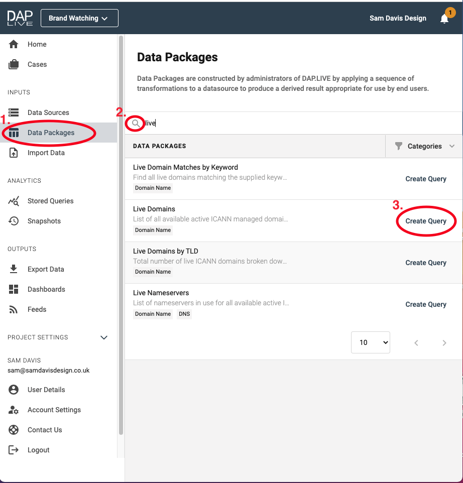This screenshot has height=483, width=463.
Task: Expand the Categories filter dropdown
Action: [x=424, y=146]
